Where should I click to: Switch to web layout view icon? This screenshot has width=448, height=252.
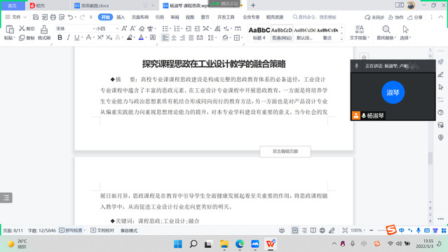pos(323,230)
